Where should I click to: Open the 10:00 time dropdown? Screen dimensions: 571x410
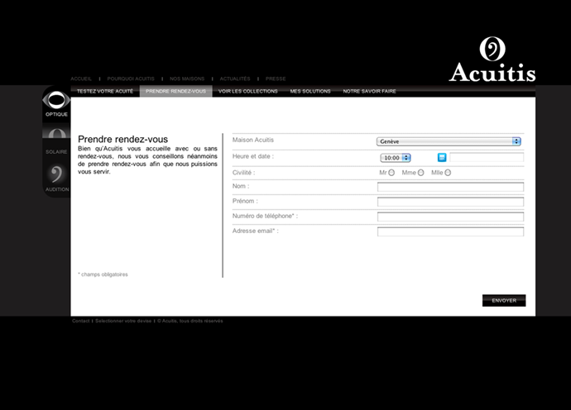(x=396, y=157)
